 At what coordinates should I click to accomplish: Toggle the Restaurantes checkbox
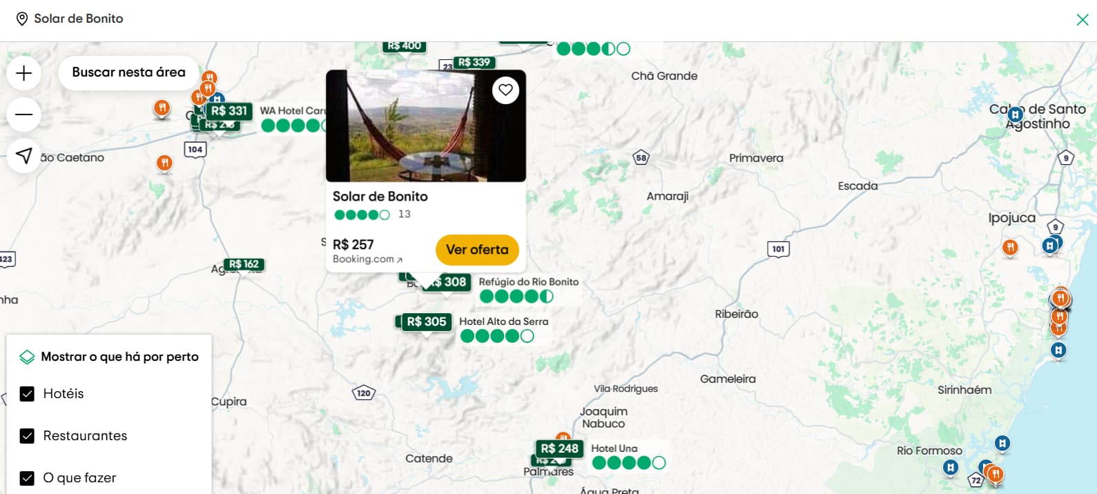coord(27,436)
